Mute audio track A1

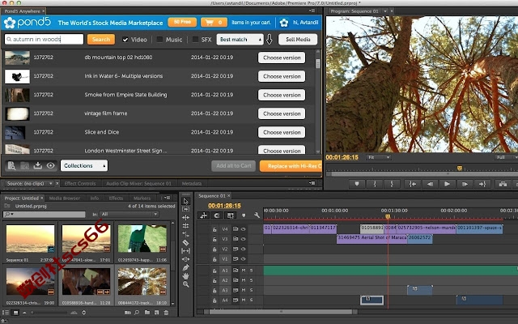pos(244,271)
